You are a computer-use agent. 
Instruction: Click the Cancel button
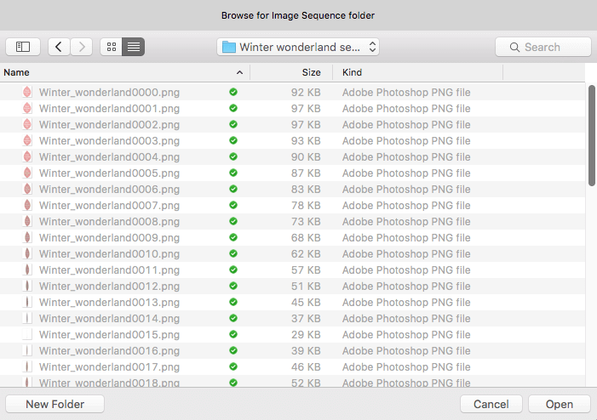point(491,404)
